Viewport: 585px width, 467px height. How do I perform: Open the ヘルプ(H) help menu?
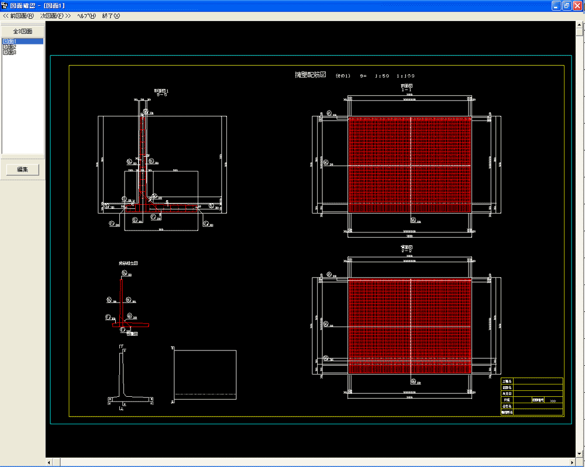[87, 15]
